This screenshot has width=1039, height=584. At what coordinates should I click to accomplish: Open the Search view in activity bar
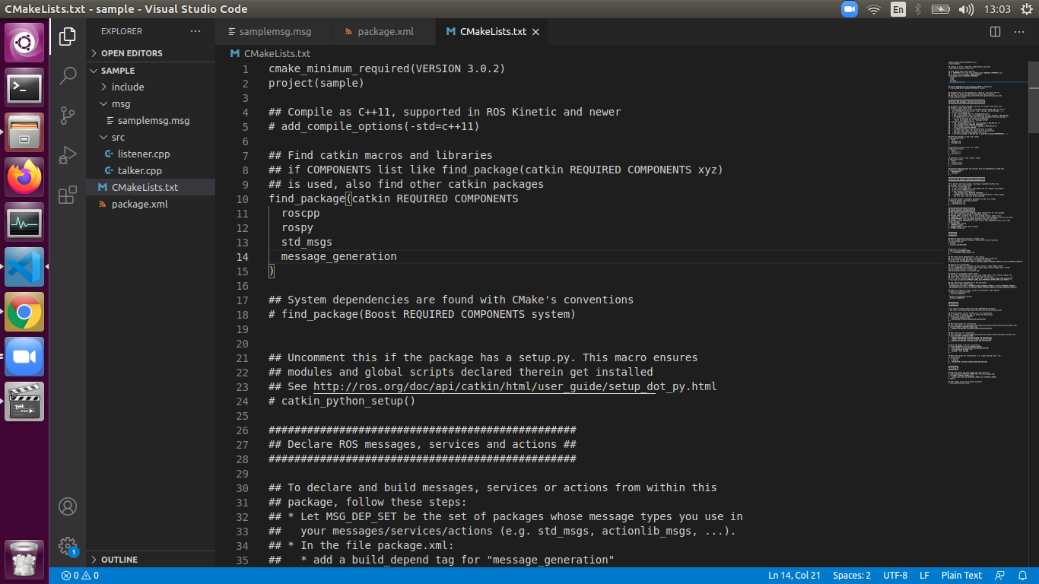[x=68, y=75]
